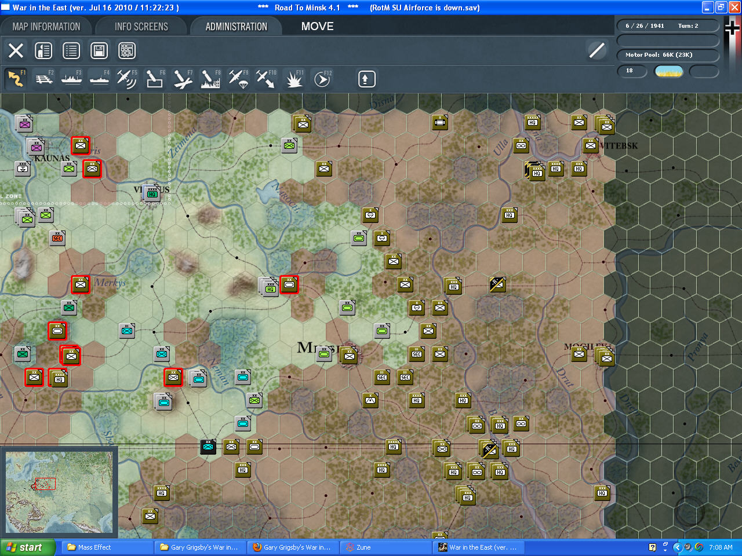Select the white XXX anchor-symbol counter near Kaunas

(x=23, y=169)
